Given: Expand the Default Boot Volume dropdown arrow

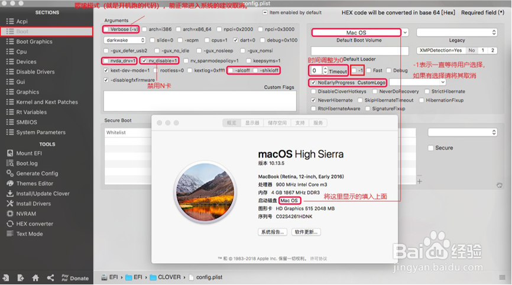Looking at the screenshot, I should (405, 32).
